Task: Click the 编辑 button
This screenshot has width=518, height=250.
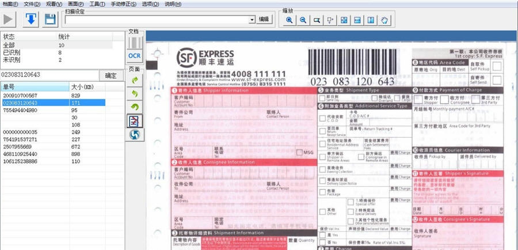Action: (264, 19)
